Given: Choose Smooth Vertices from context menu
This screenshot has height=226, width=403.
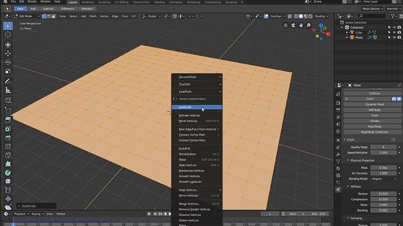Looking at the screenshot, I should pos(197,176).
